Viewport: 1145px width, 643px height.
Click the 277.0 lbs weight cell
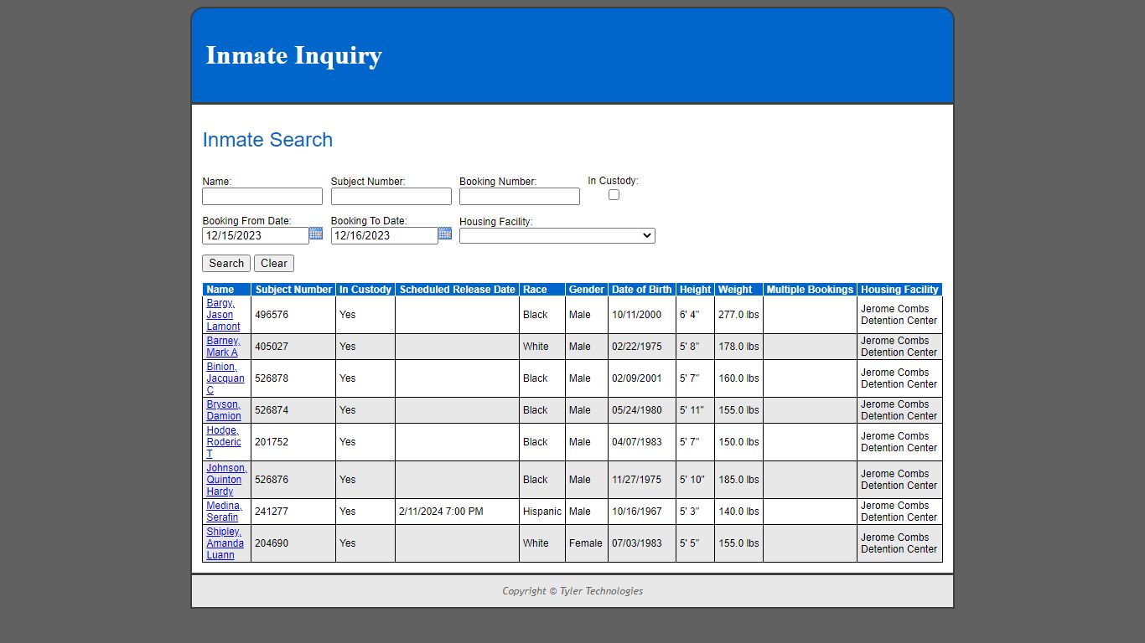coord(738,315)
